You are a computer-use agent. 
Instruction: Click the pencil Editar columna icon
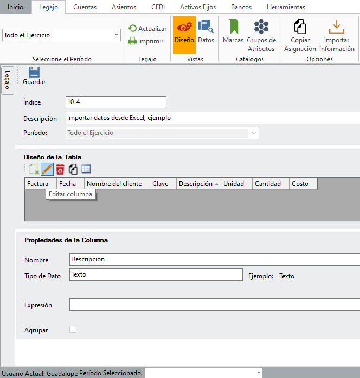pos(47,169)
